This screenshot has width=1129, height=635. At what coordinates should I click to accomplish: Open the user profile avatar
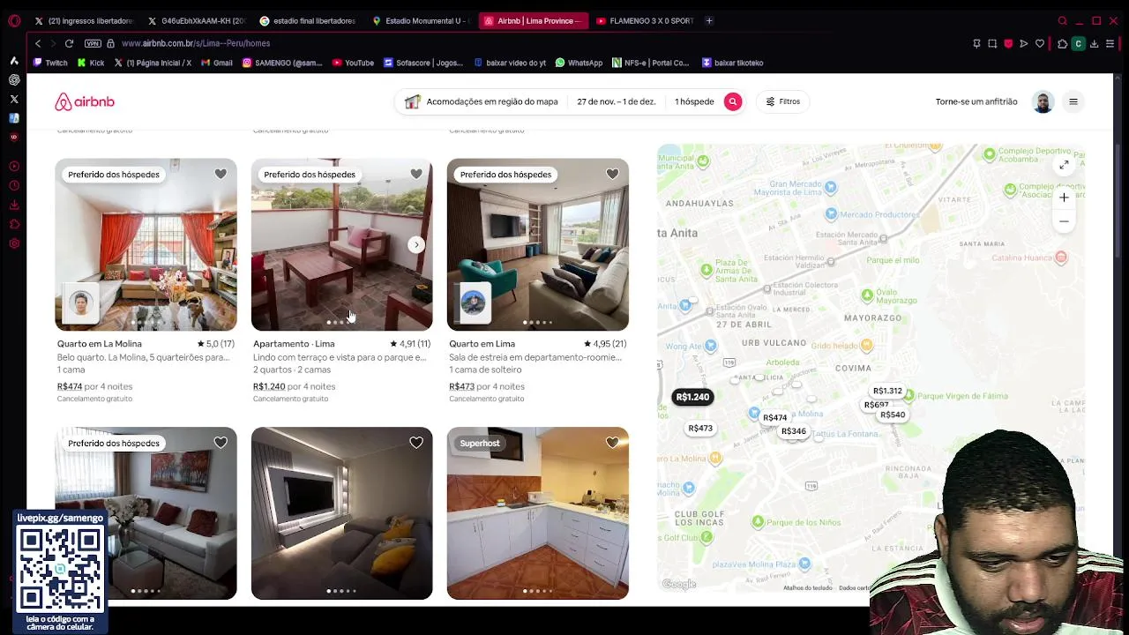click(1043, 102)
